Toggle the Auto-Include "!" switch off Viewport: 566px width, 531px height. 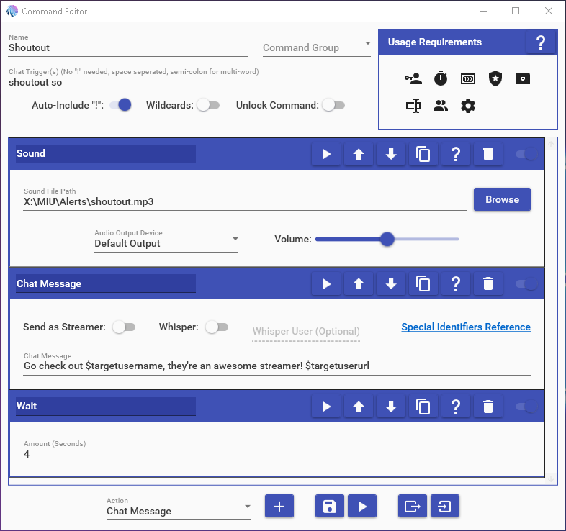click(x=121, y=105)
